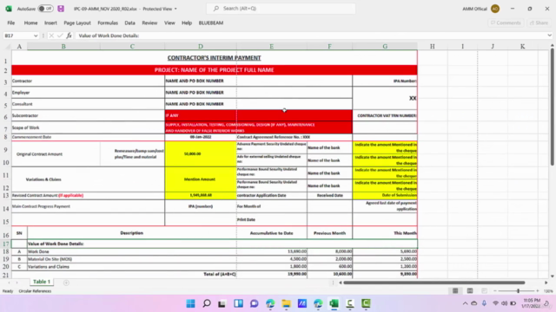This screenshot has height=312, width=556.
Task: Switch to Normal view in status bar
Action: (x=455, y=291)
